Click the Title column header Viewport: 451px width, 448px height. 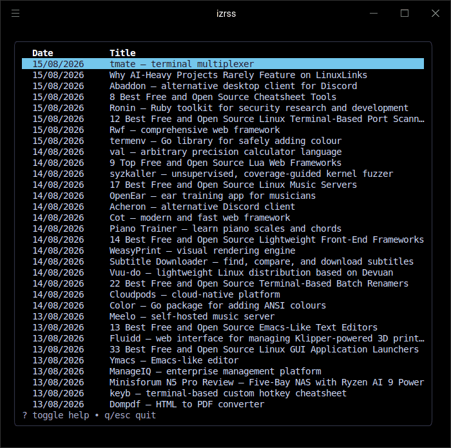point(122,53)
